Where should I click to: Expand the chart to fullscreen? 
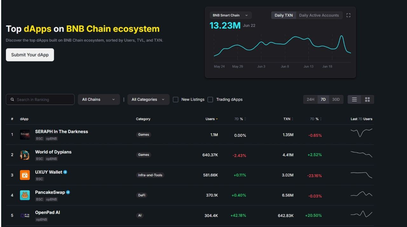(x=348, y=15)
